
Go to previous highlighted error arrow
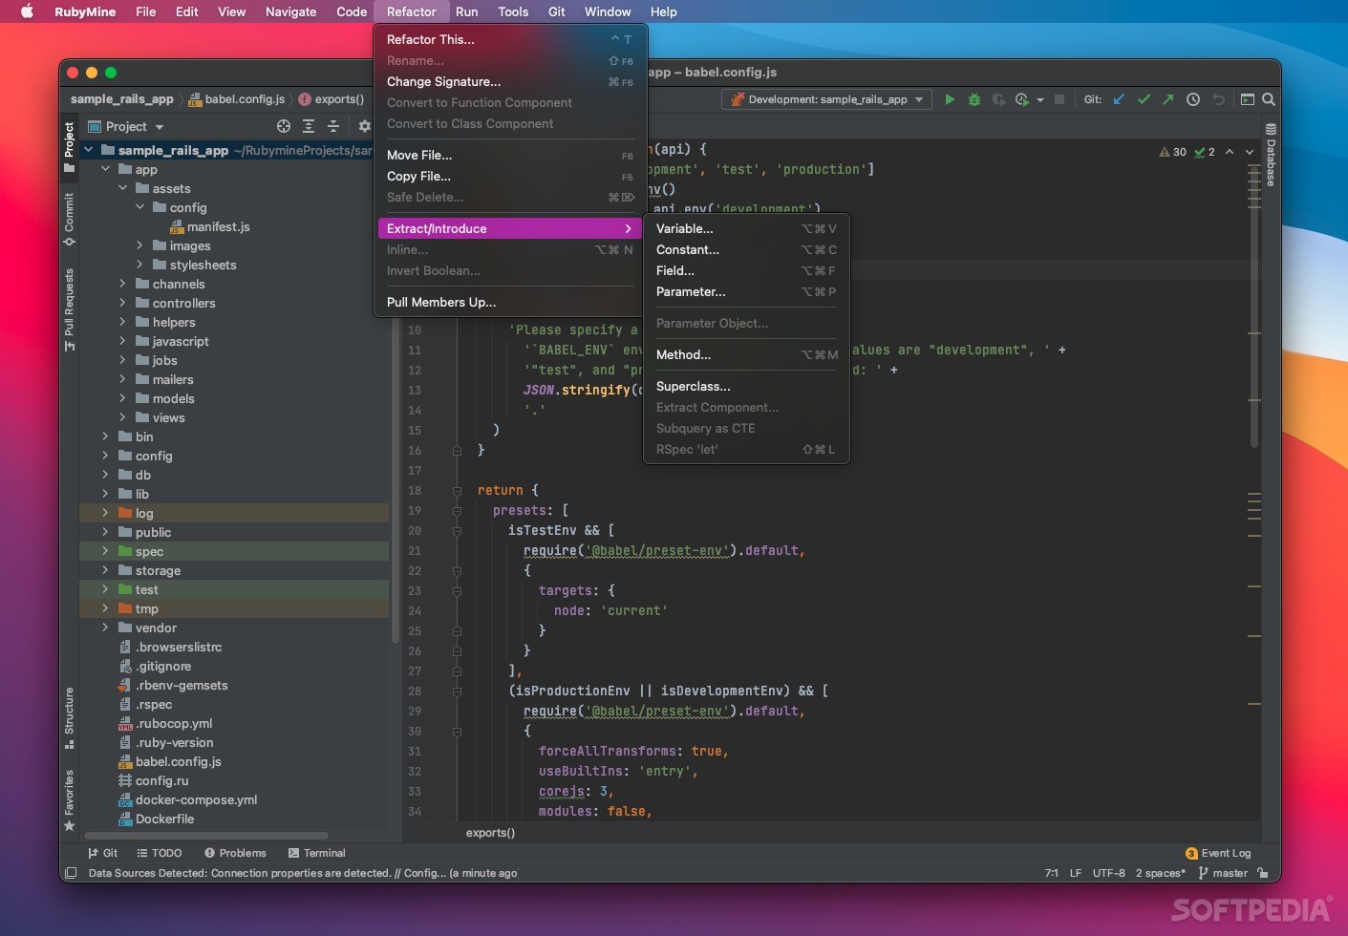pos(1230,152)
